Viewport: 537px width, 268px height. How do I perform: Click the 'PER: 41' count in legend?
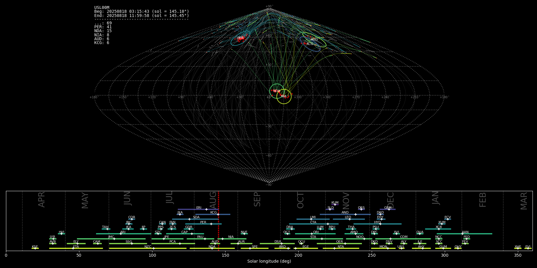coord(103,27)
